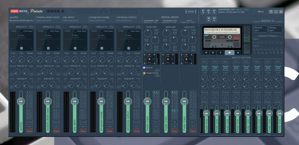Click the Voicemeeter AUX fader gain handle

click(166, 101)
